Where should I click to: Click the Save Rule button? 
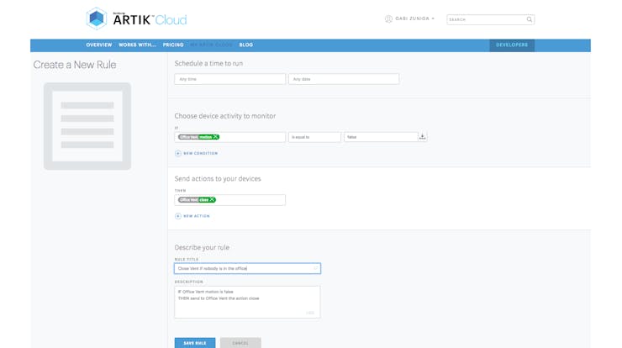pos(194,342)
